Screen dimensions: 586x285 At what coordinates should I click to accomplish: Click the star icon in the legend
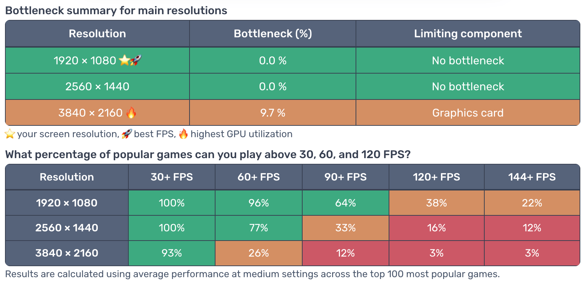click(10, 134)
